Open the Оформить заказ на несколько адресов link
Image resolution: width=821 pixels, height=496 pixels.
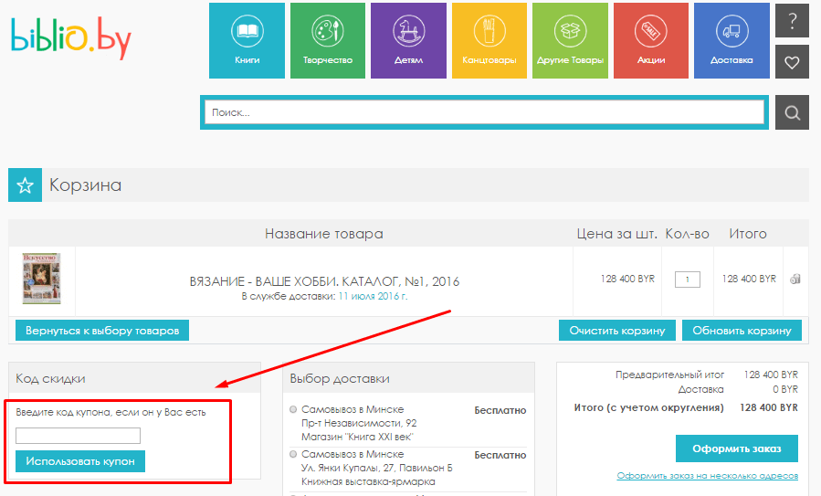click(x=707, y=476)
